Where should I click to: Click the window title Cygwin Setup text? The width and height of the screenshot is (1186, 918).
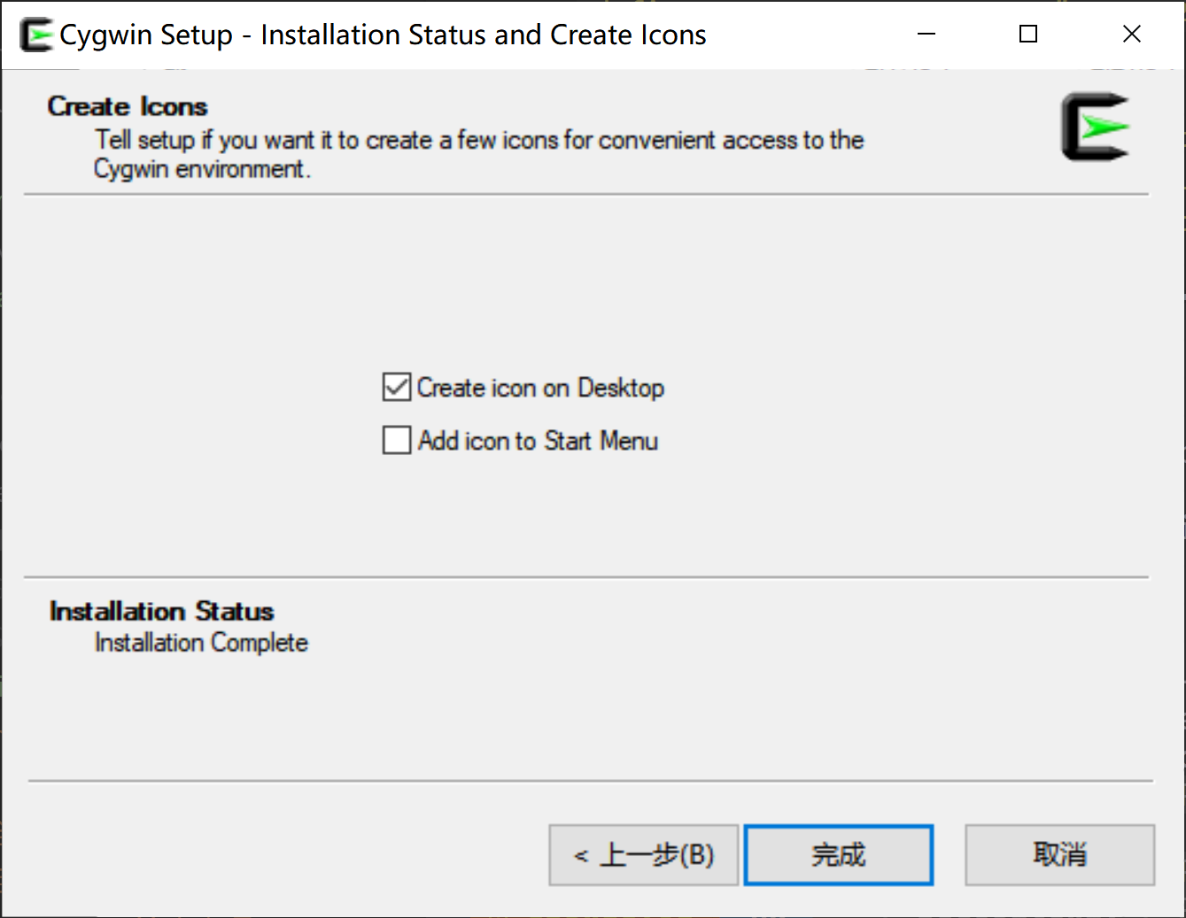[383, 35]
